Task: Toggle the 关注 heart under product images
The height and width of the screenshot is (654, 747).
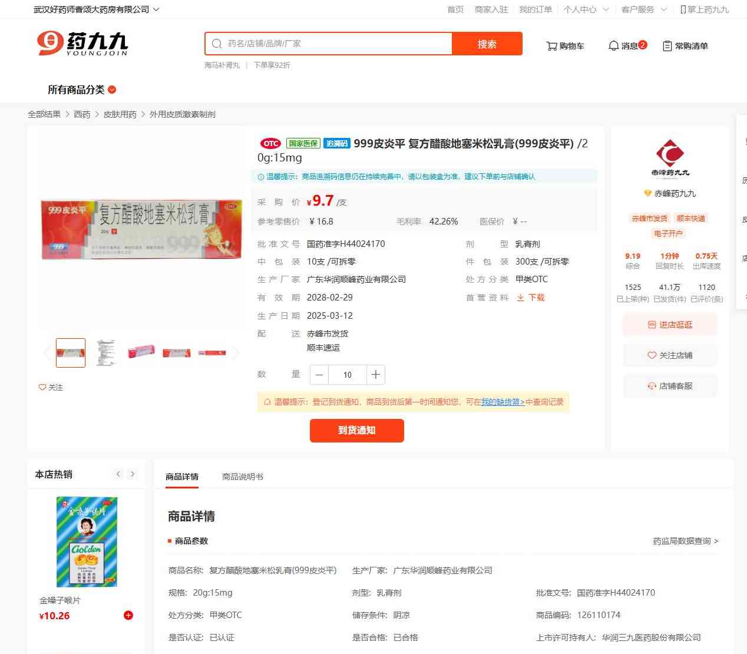Action: tap(51, 387)
